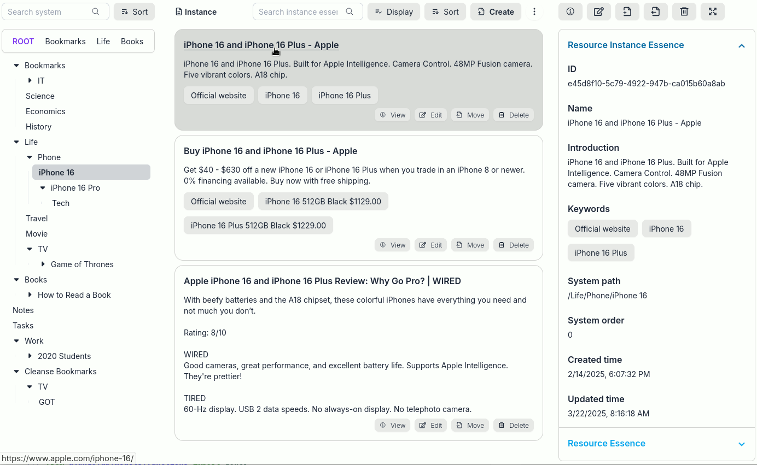The image size is (757, 465).
Task: Click Delete on Buy iPhone 16 card
Action: pos(514,245)
